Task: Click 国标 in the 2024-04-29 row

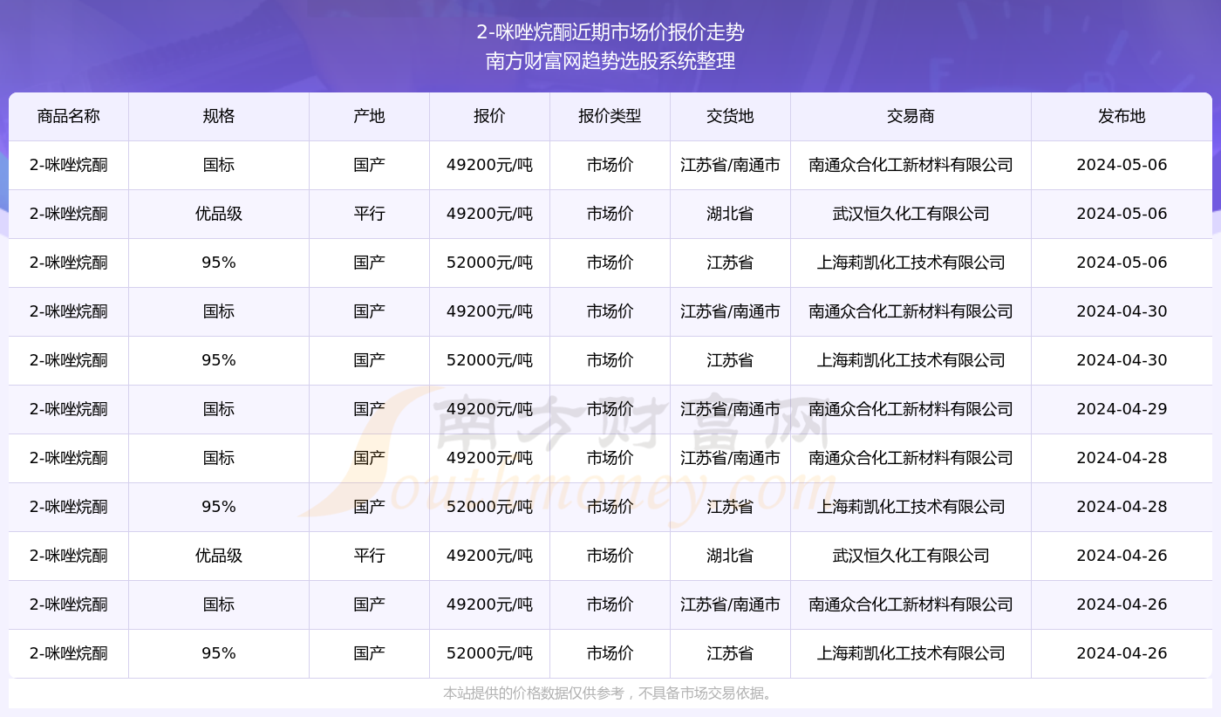Action: [x=219, y=409]
